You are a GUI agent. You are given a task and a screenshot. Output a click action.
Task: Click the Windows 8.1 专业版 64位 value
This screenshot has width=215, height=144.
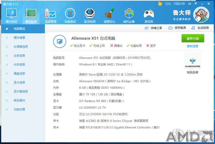click(x=106, y=64)
